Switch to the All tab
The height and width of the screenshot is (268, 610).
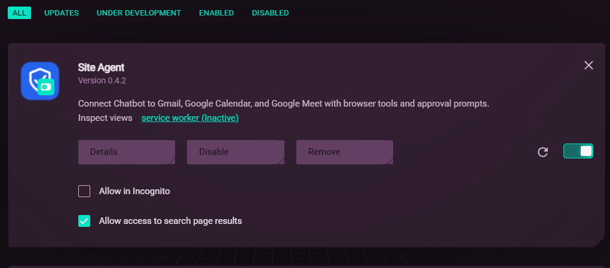(x=20, y=13)
